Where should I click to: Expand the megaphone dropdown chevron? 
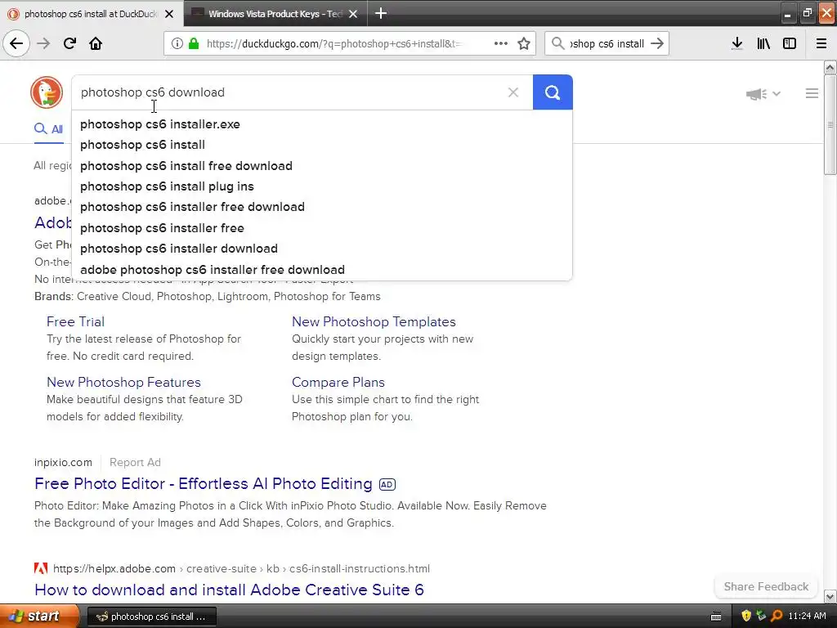pyautogui.click(x=777, y=94)
